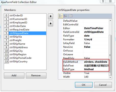Edit Width value 140
Image resolution: width=116 pixels, height=92 pixels.
[x=86, y=77]
